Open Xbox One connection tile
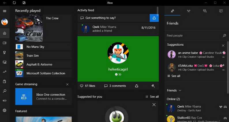 click(43, 96)
